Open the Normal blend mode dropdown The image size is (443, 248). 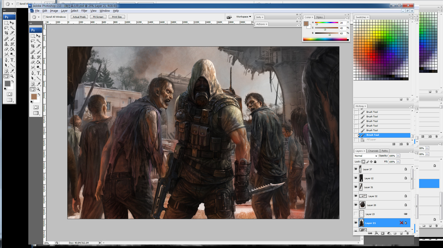click(366, 156)
